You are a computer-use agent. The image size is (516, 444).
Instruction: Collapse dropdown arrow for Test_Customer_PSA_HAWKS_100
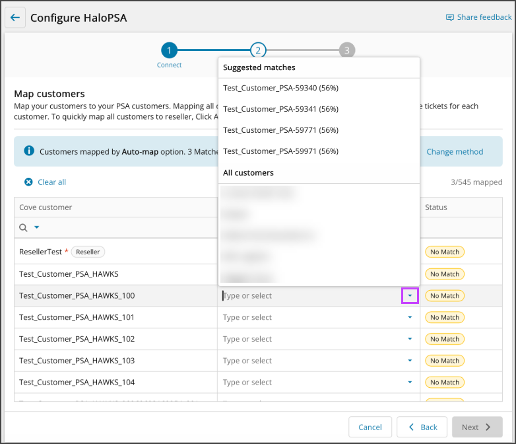click(x=410, y=296)
